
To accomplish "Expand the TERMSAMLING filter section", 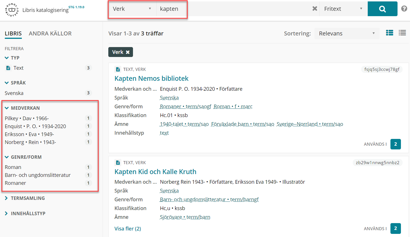I will pos(25,198).
